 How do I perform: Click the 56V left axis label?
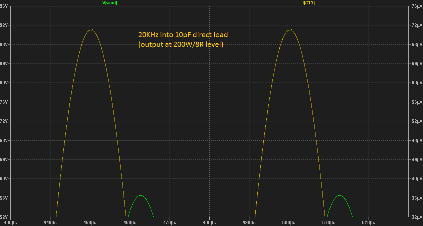point(4,198)
